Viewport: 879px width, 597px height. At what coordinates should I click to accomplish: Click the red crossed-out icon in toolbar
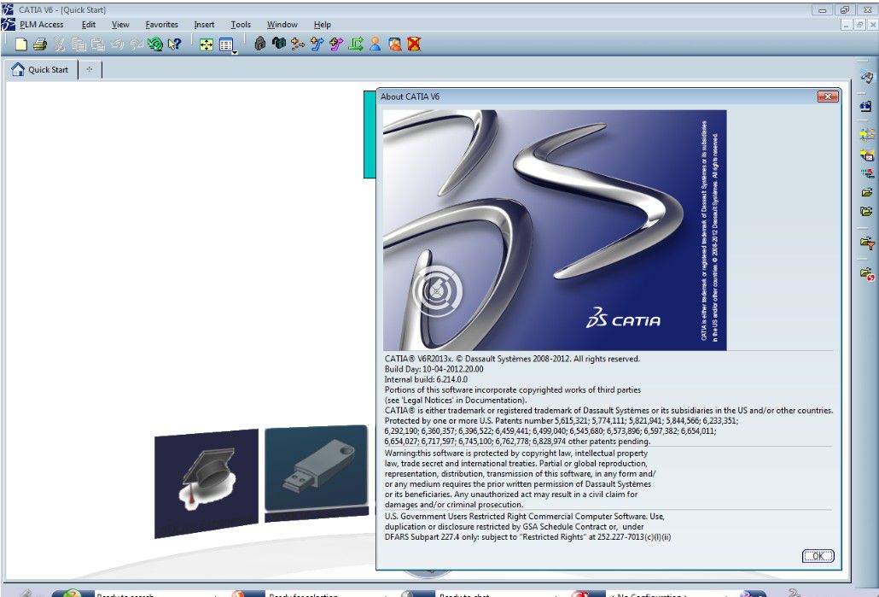(414, 44)
